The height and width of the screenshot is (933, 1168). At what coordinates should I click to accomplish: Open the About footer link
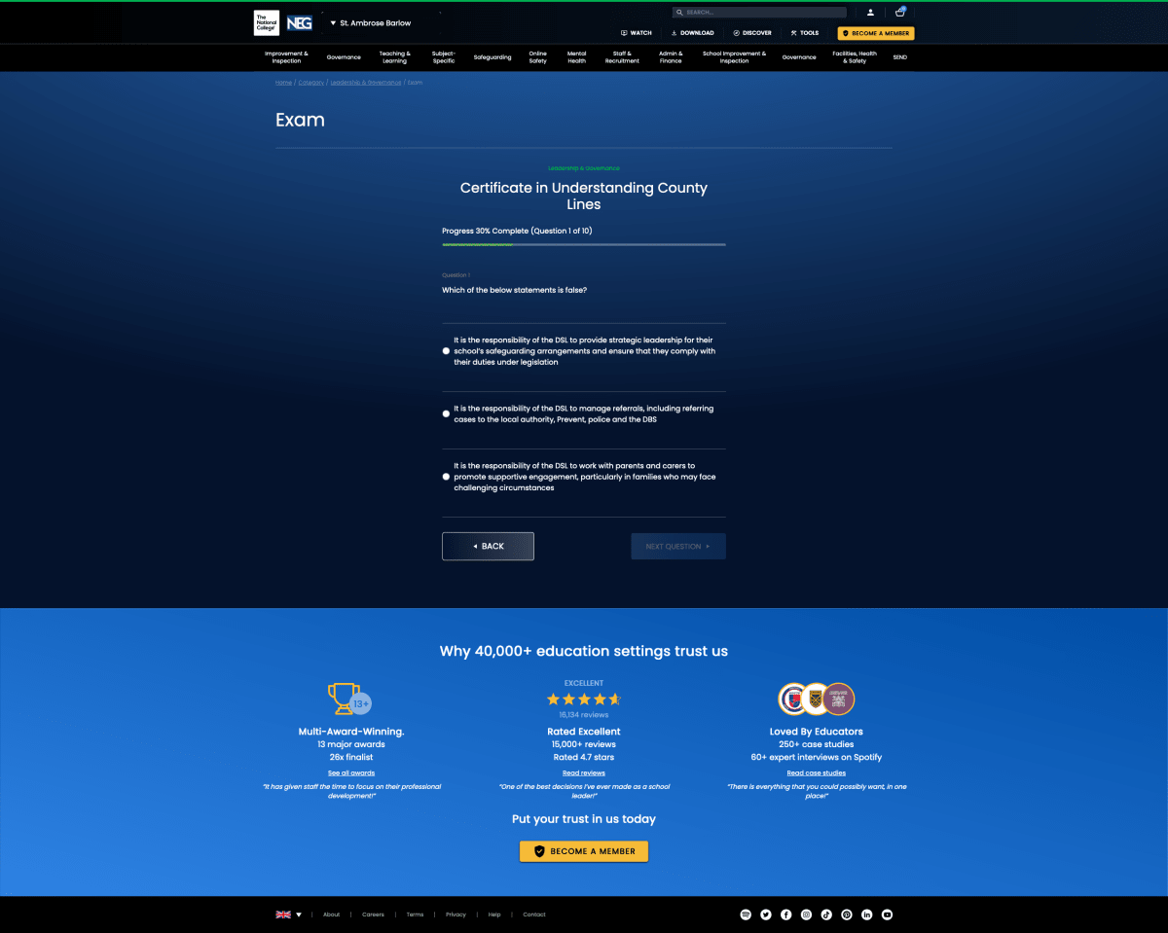point(332,915)
